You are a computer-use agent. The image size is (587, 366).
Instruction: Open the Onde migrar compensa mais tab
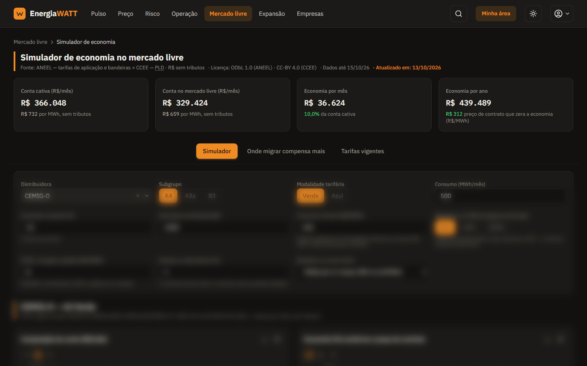click(286, 151)
